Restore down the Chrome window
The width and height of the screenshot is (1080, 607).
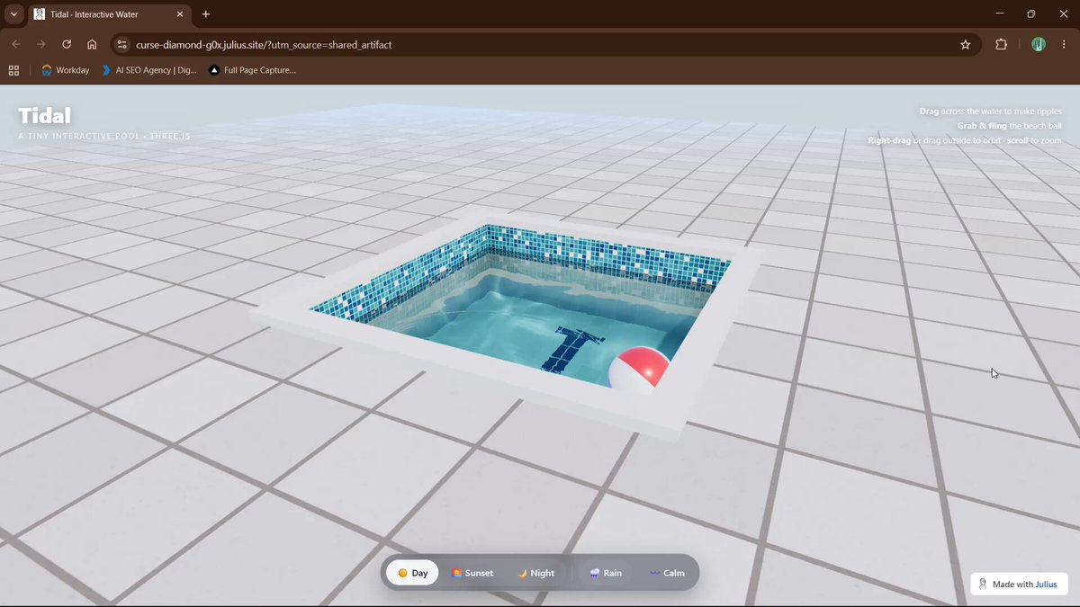1031,14
